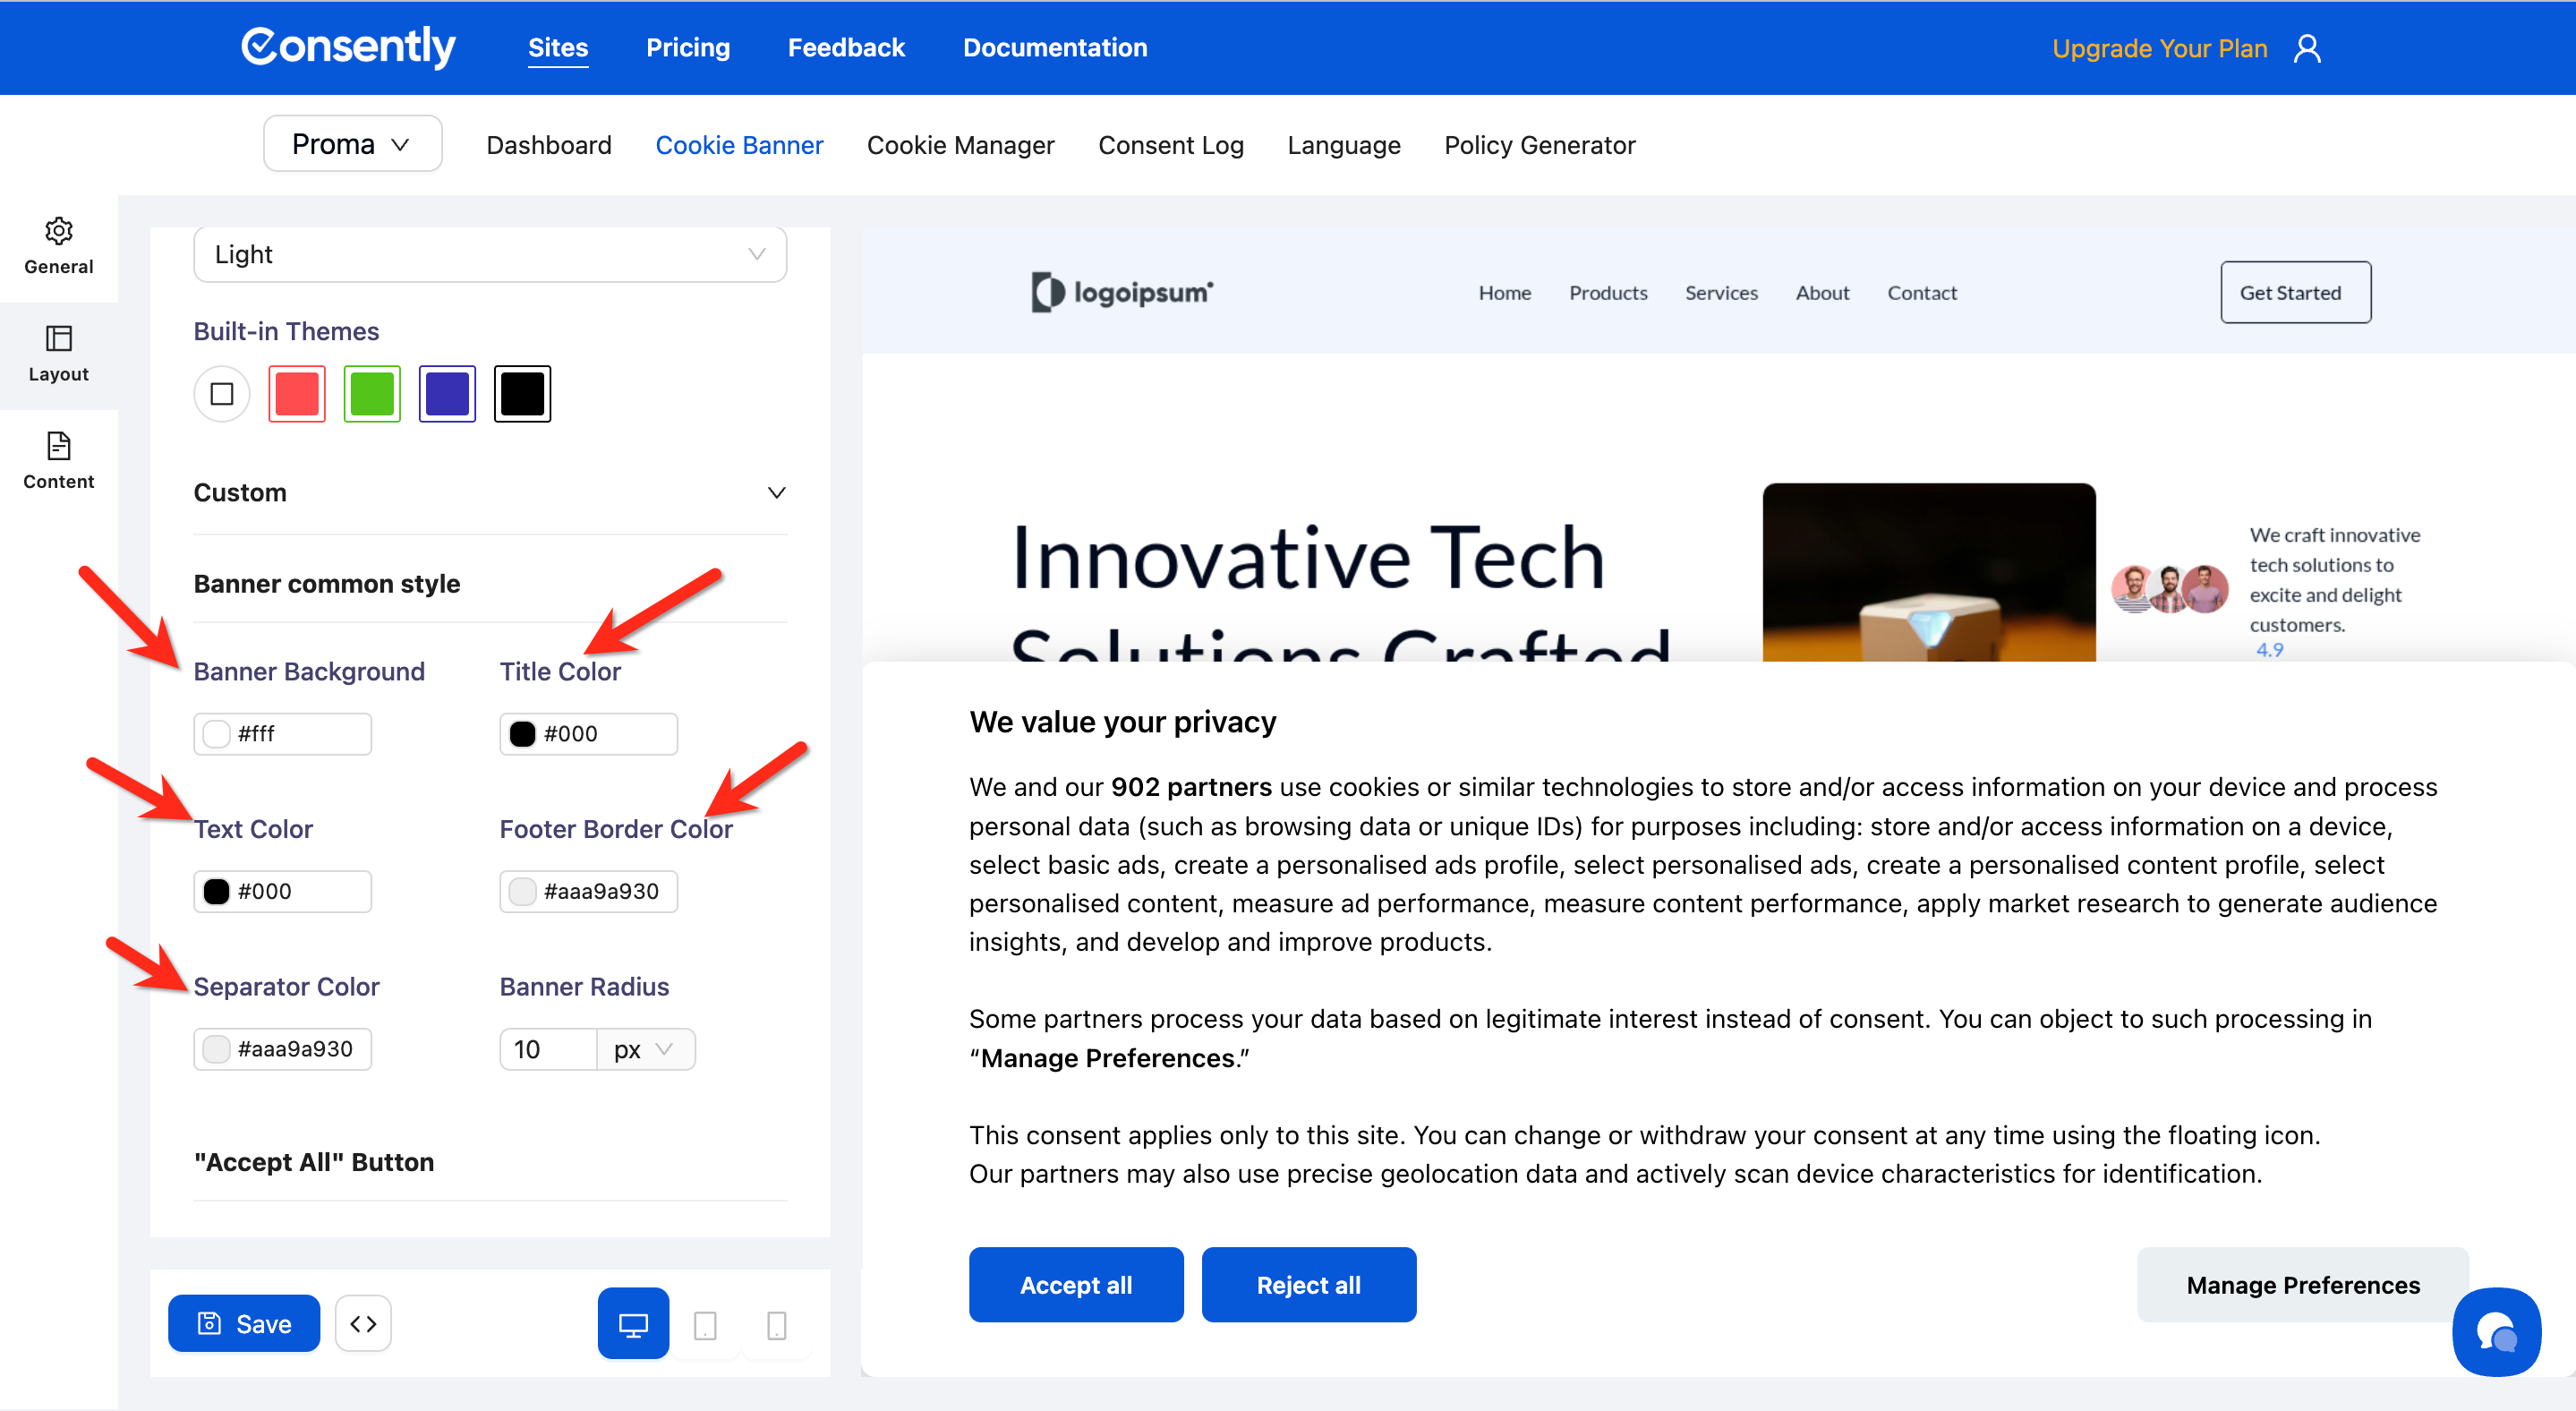Select the green built-in theme
This screenshot has height=1411, width=2576.
[x=372, y=394]
